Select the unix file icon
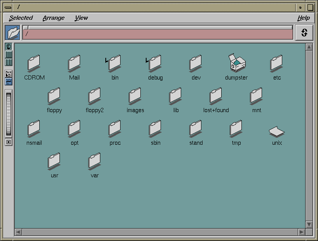 click(277, 132)
